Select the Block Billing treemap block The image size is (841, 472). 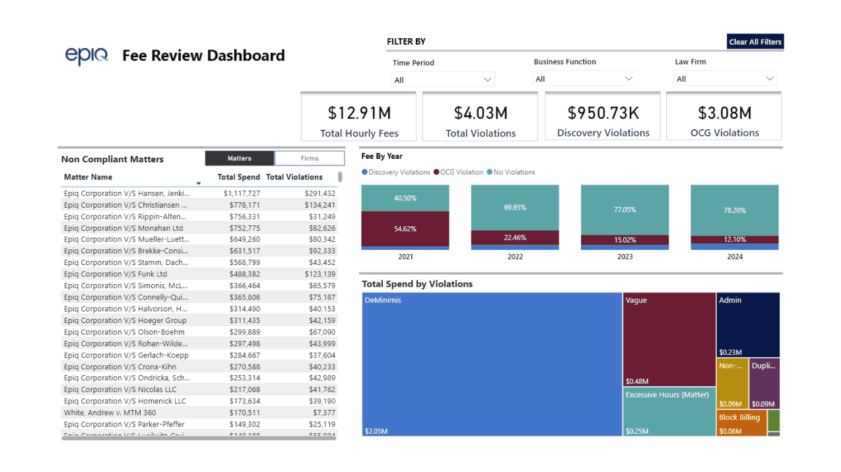click(x=742, y=423)
